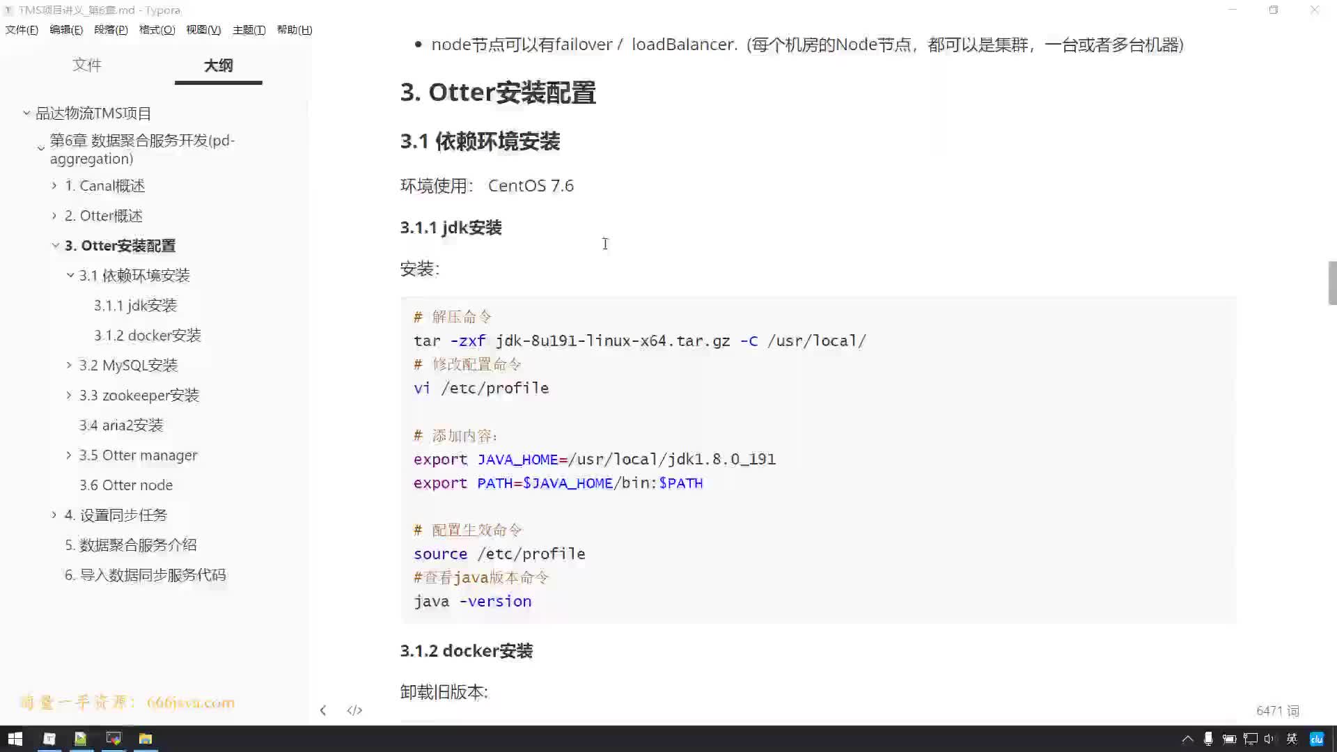Click the tar -zxf command line

(639, 340)
